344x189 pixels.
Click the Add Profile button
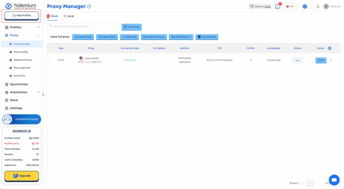(x=21, y=15)
